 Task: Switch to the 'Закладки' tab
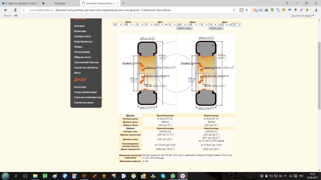point(60,3)
